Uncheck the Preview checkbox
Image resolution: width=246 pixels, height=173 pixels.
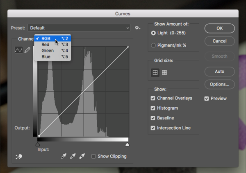[207, 99]
